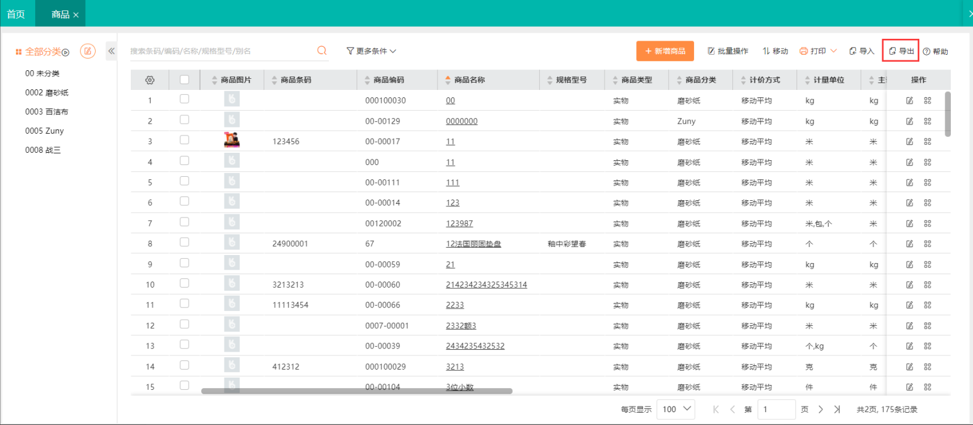Image resolution: width=973 pixels, height=425 pixels.
Task: Click edit icon for row 1
Action: tap(909, 100)
